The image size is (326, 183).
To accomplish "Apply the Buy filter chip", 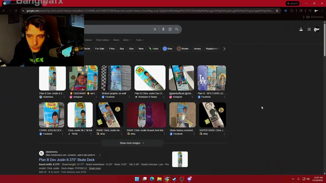I will [x=122, y=49].
